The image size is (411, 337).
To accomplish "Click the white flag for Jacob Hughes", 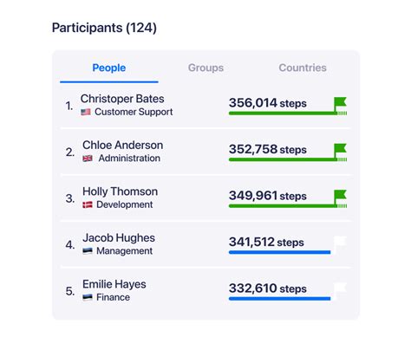I will pyautogui.click(x=340, y=243).
